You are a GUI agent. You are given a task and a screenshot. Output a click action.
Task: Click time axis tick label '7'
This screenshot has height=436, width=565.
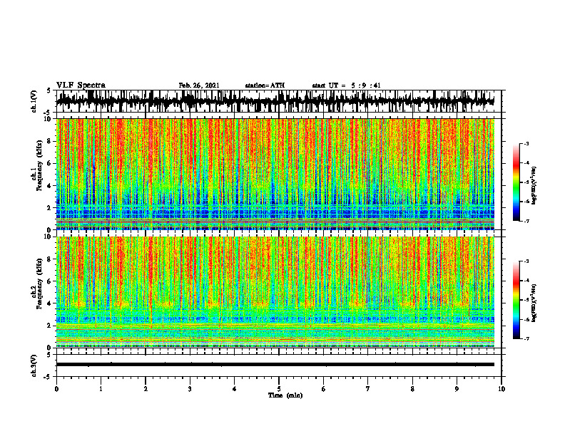tap(368, 389)
